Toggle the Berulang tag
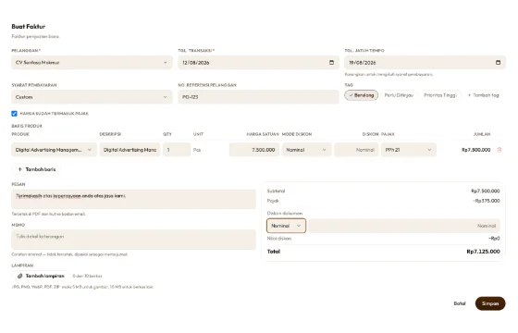Screen dimensions: 518x333 (361, 95)
